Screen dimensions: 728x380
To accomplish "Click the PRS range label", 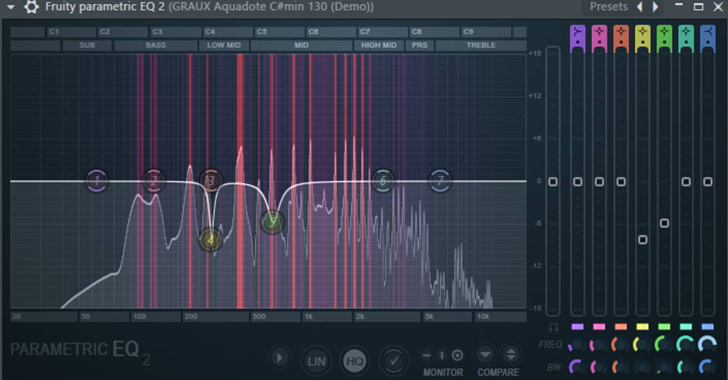I will pos(420,45).
